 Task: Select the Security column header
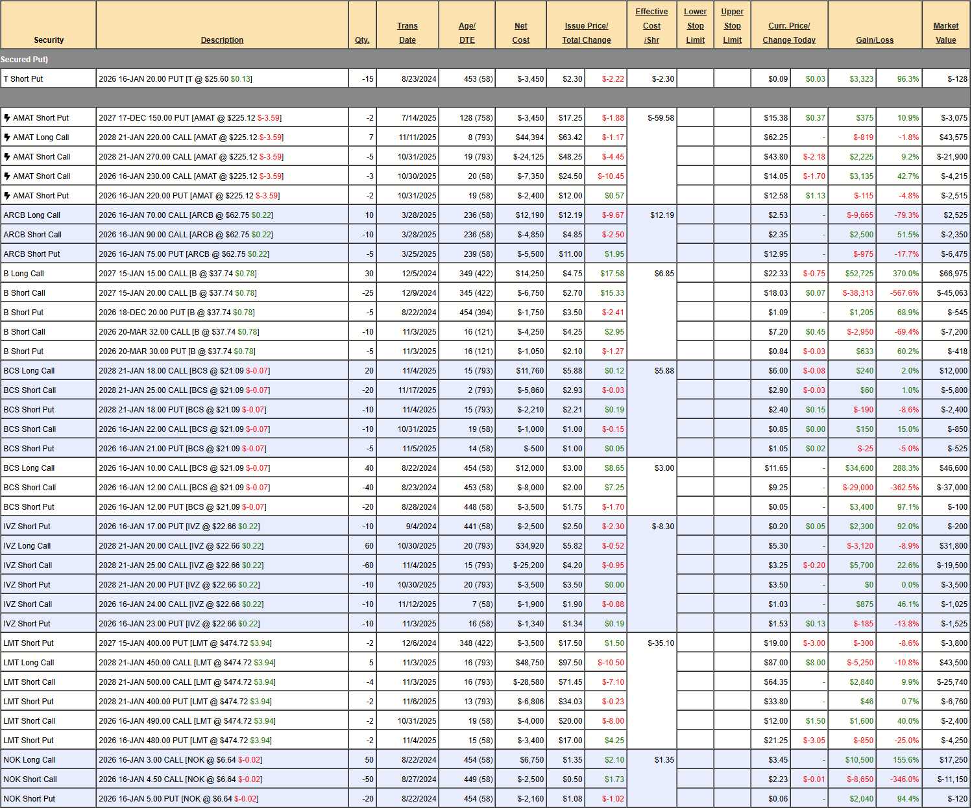49,40
